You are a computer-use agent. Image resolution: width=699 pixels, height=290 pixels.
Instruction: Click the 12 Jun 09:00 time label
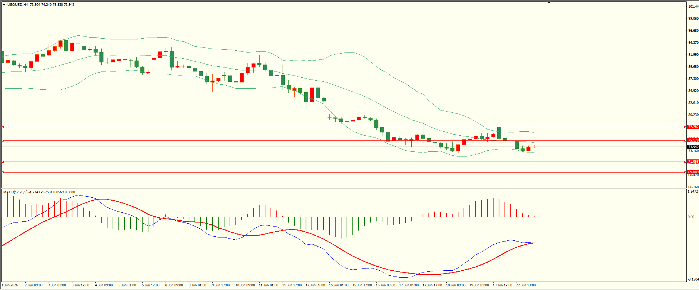[x=315, y=285]
